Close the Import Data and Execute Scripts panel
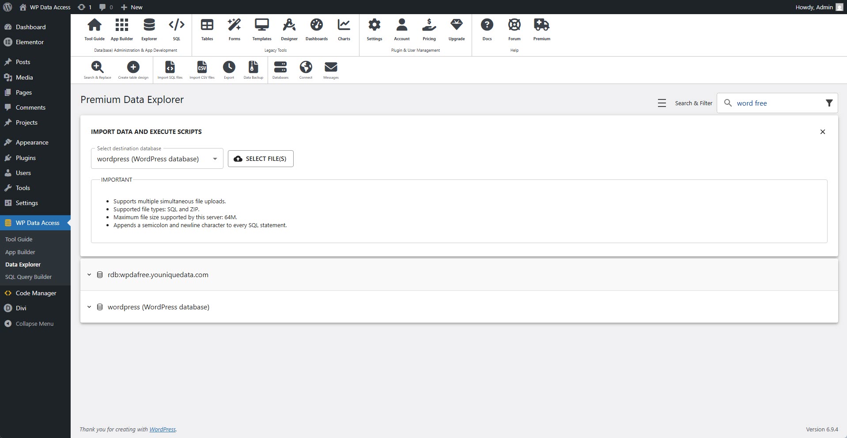Image resolution: width=847 pixels, height=438 pixels. pos(822,132)
